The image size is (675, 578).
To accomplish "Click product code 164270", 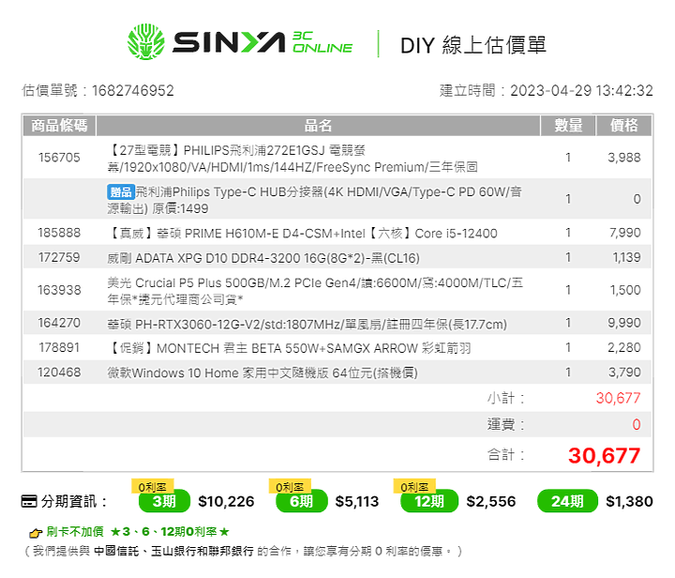I will 59,323.
